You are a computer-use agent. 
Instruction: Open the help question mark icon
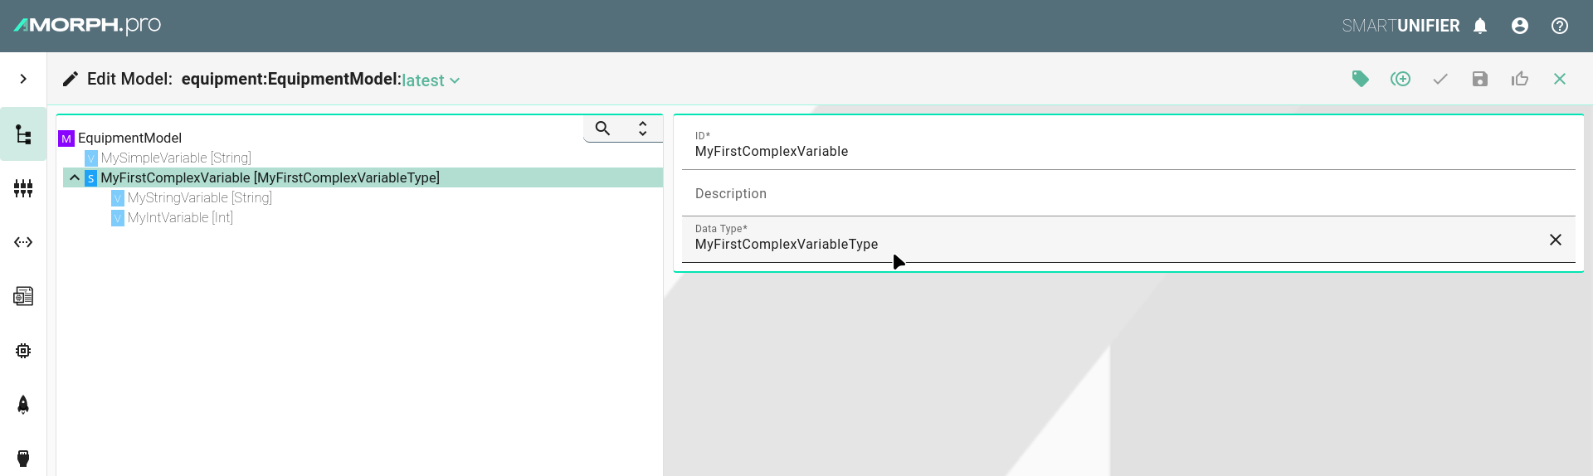click(x=1560, y=26)
